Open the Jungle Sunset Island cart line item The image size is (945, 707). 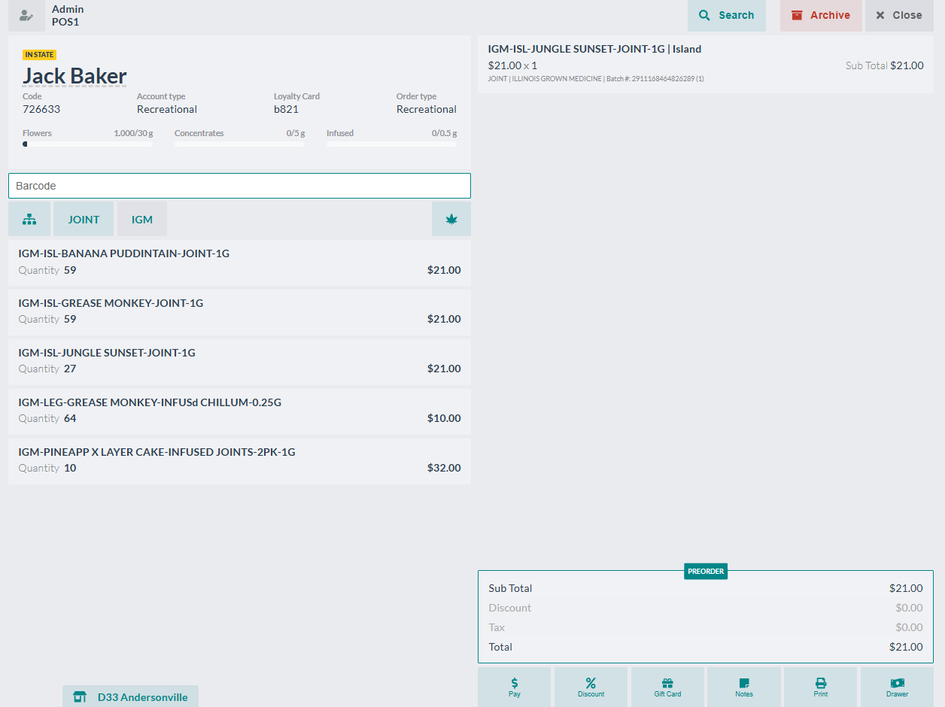click(x=706, y=65)
